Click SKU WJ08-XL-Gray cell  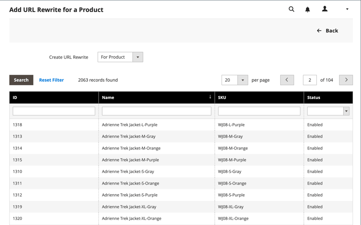(x=259, y=207)
